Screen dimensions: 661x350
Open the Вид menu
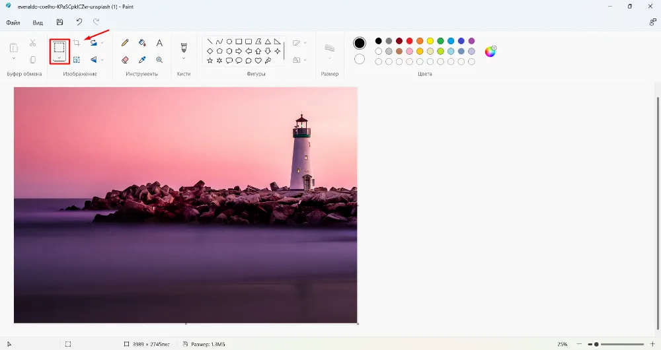point(38,22)
